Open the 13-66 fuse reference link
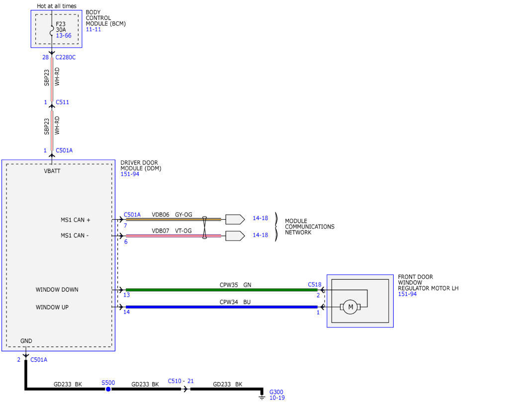 [64, 36]
